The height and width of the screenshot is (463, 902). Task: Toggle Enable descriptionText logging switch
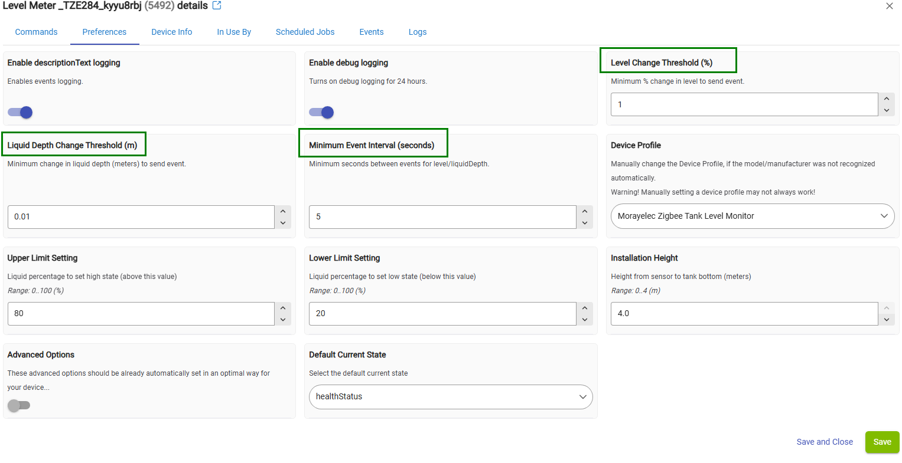click(x=20, y=113)
